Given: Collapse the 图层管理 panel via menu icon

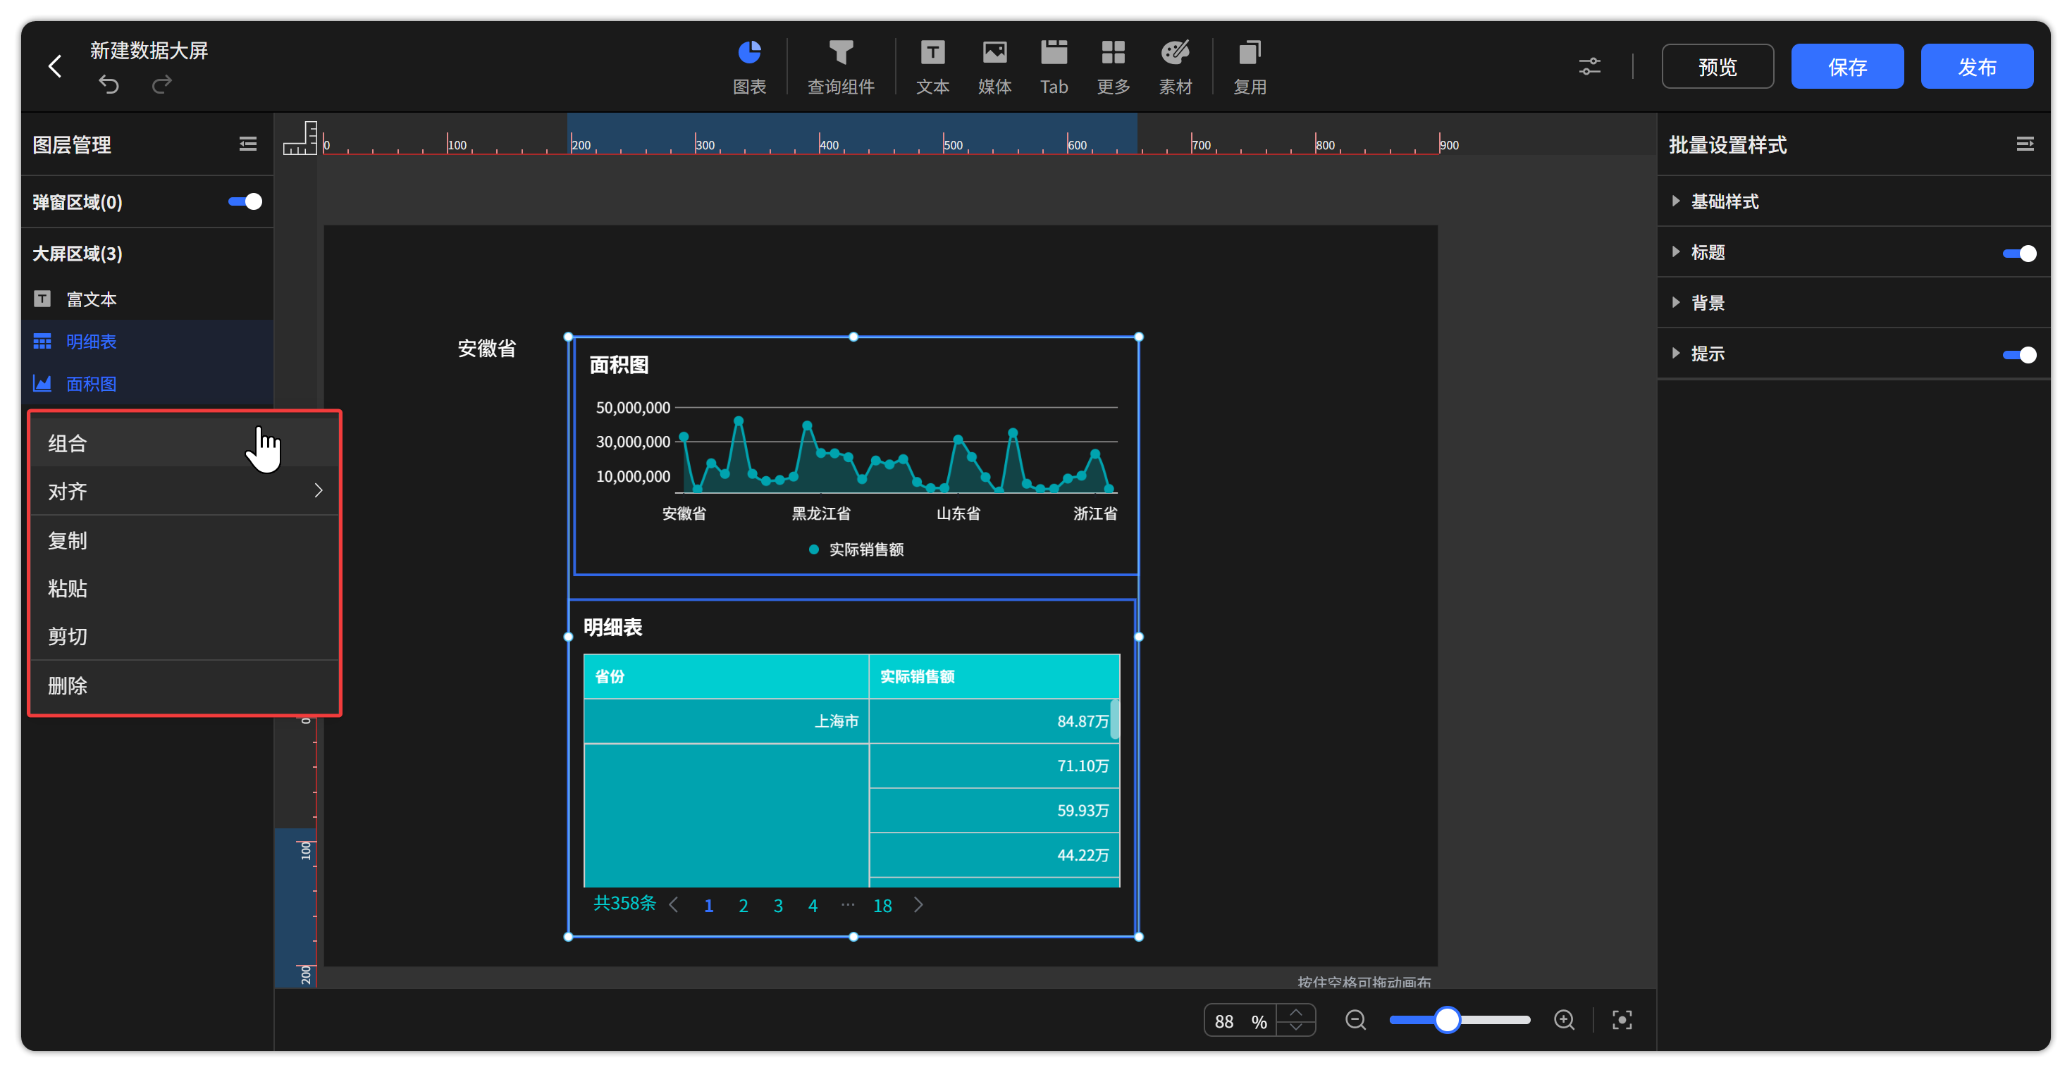Looking at the screenshot, I should 248,144.
